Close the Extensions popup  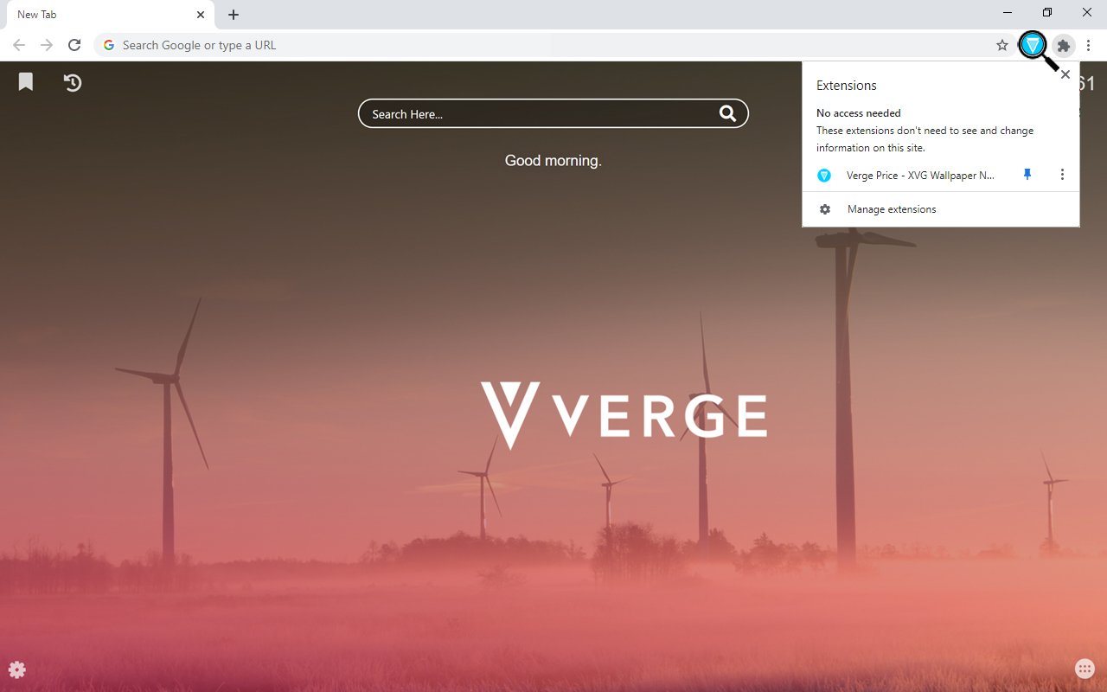1065,74
